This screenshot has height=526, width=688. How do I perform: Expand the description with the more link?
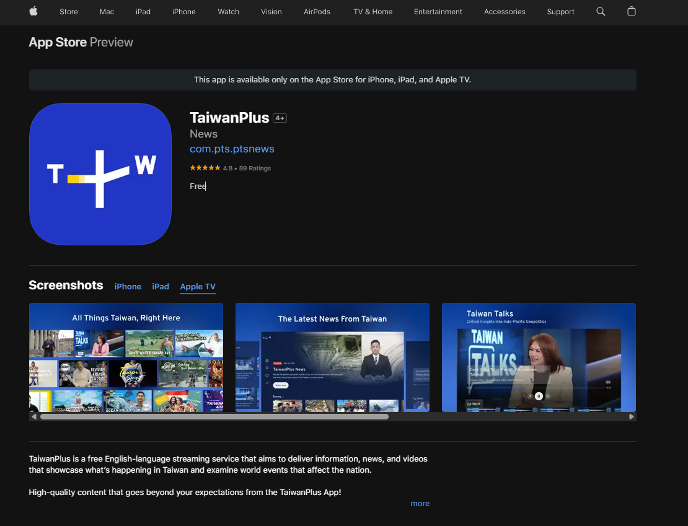pos(420,503)
